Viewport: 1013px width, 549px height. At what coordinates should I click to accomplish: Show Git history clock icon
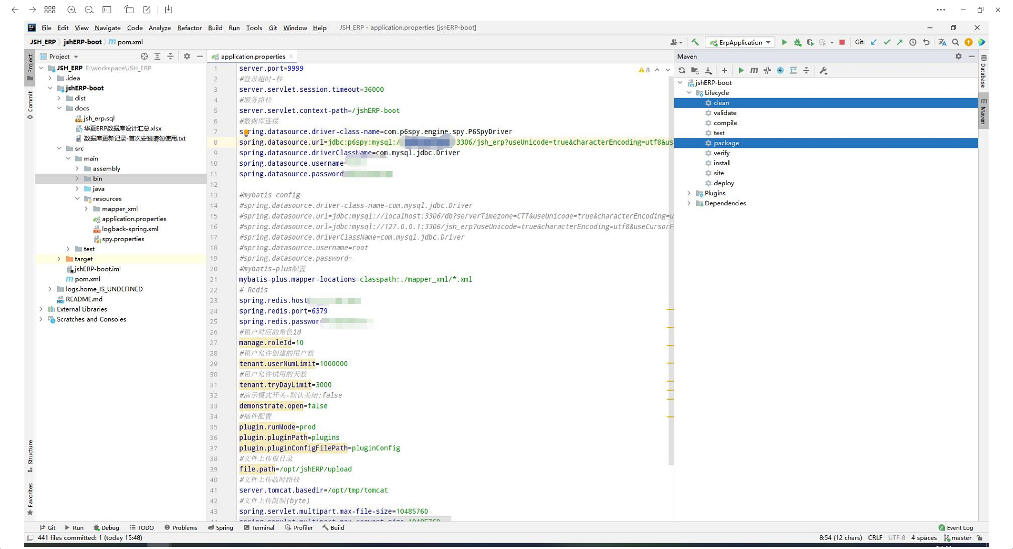pyautogui.click(x=913, y=42)
